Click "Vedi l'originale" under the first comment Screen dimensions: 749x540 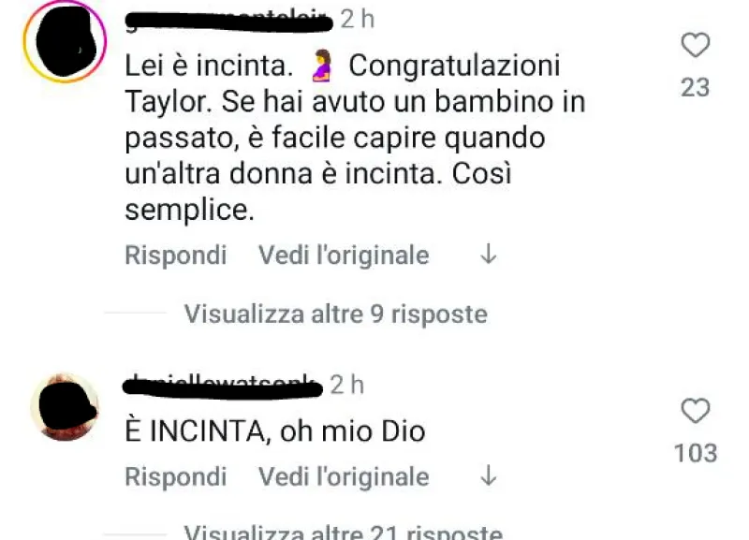point(344,255)
